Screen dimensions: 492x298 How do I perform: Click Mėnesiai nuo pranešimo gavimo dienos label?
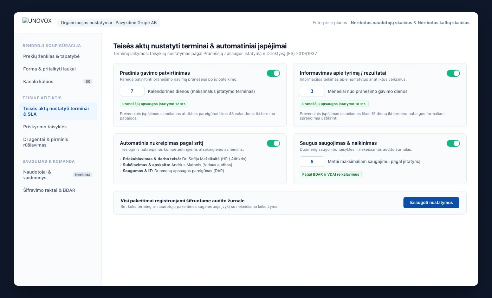[x=368, y=91]
